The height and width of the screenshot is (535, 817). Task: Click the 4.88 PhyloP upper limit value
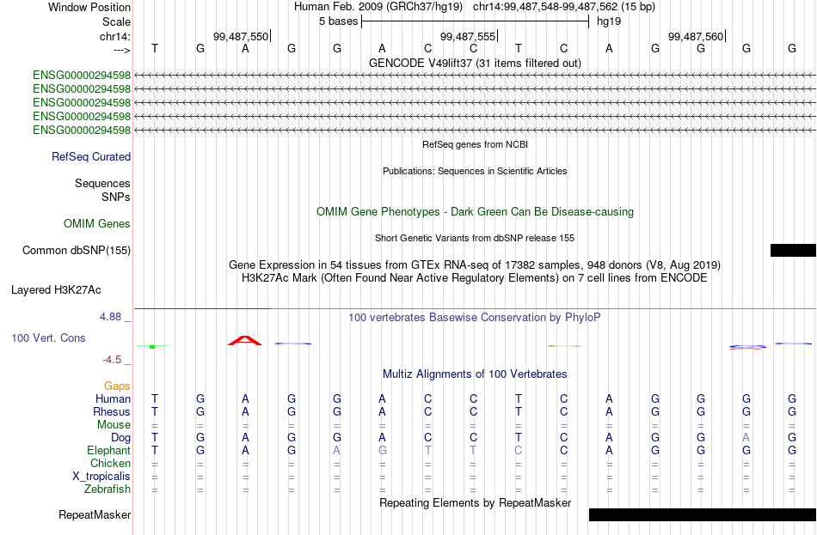[x=110, y=316]
